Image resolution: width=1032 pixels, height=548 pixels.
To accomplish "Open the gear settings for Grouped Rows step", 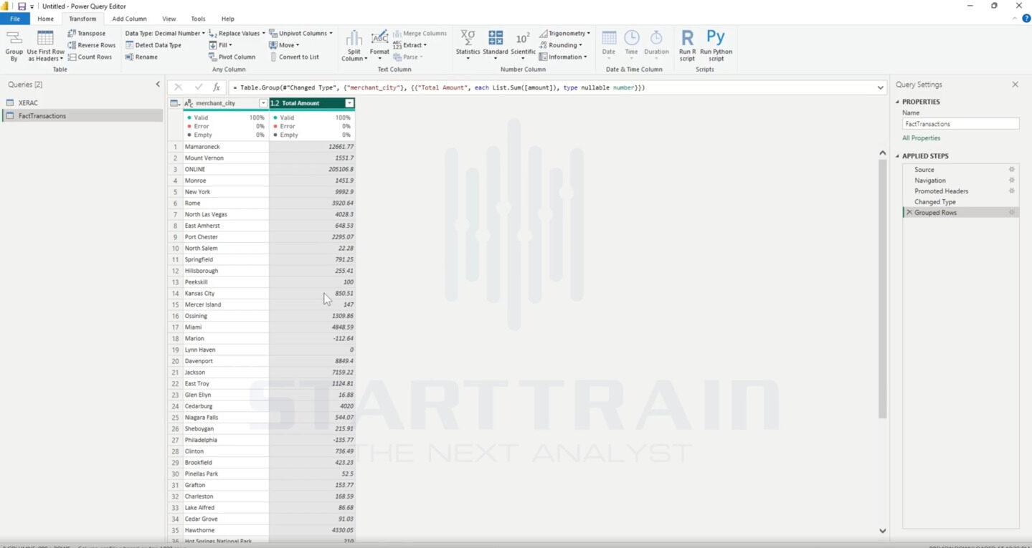I will click(1012, 213).
